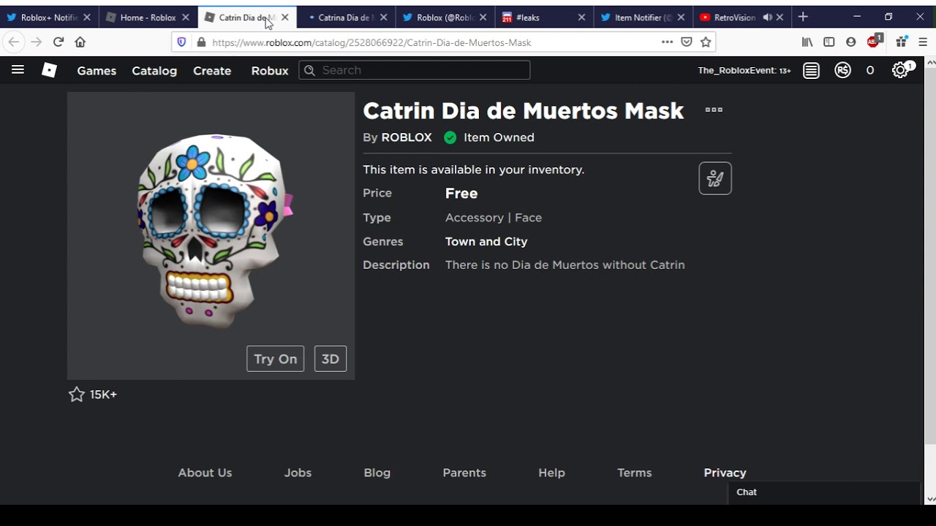
Task: Open the Create navigation link
Action: coord(212,71)
